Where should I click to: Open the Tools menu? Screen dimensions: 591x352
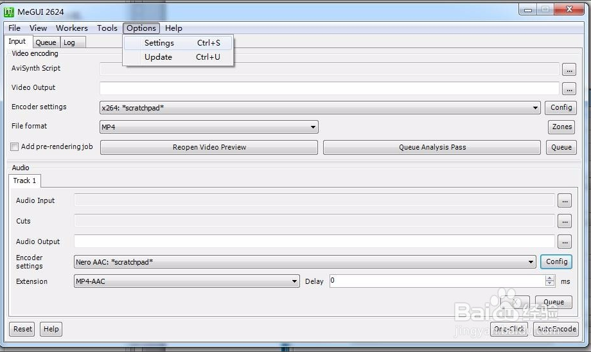107,28
